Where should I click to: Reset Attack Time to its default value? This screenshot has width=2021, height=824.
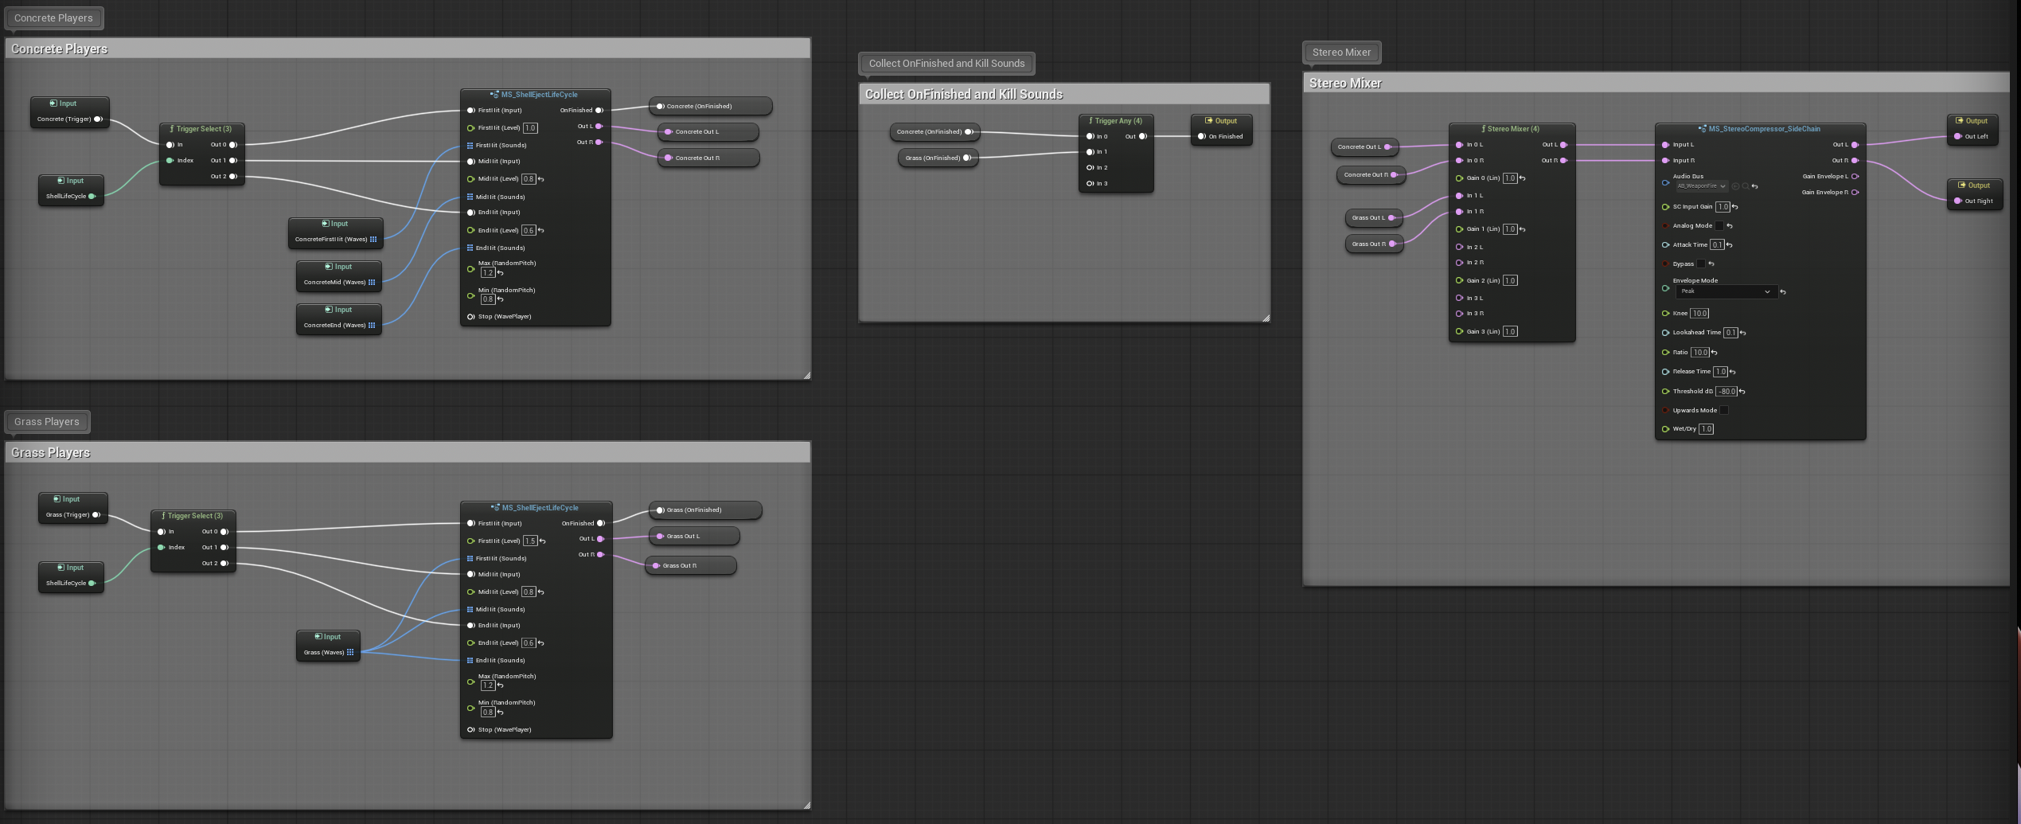(1729, 245)
